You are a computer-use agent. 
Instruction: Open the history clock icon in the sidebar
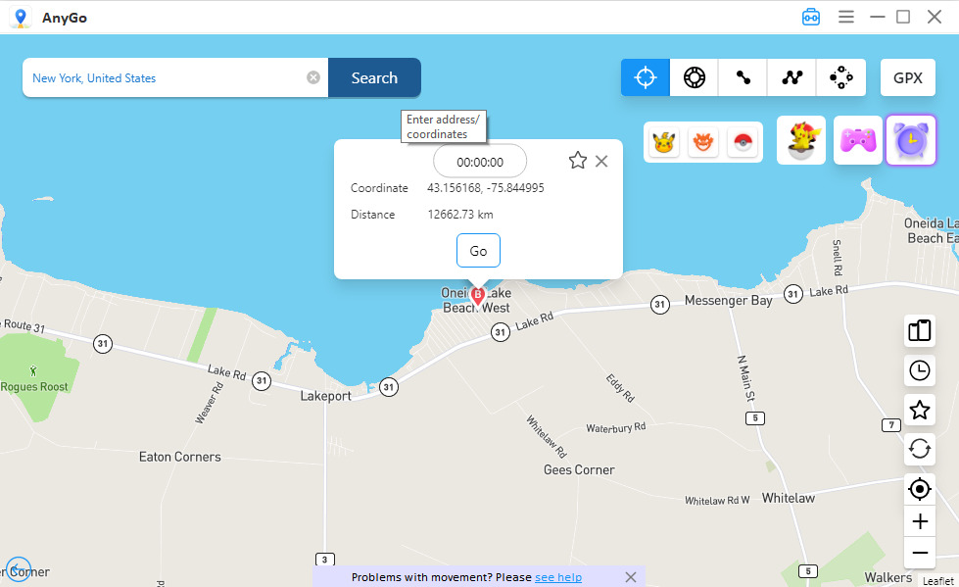click(919, 370)
